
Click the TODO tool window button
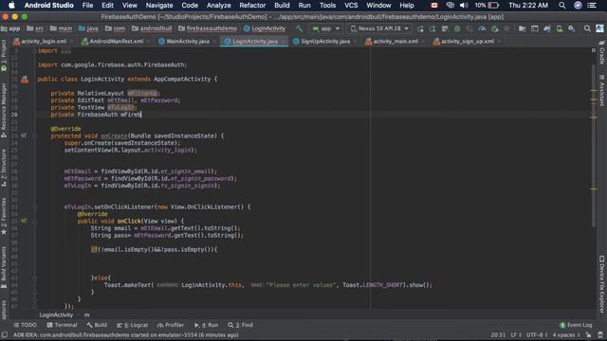coord(26,325)
